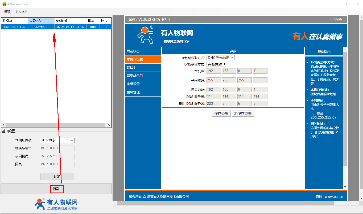Open the IP地址类型 DHCP/动态IP combo box
Image resolution: width=363 pixels, height=214 pixels.
pos(57,140)
